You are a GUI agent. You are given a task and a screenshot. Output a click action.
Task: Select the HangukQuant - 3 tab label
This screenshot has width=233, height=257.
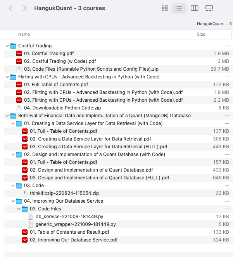(214, 24)
